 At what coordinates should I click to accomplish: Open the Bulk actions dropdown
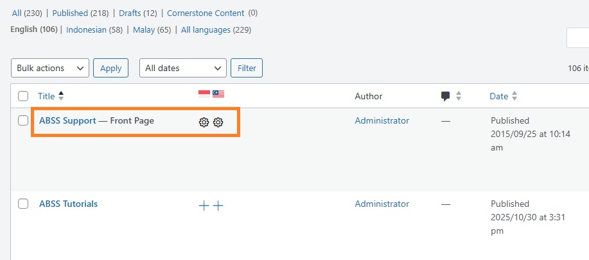(x=50, y=68)
